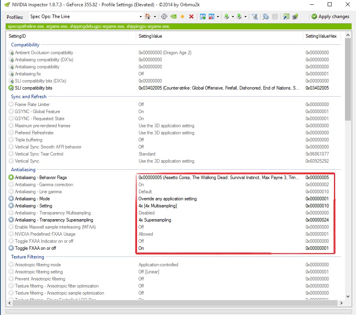Screen dimensions: 356x315
Task: Click the add application to profile icon
Action: (x=203, y=16)
